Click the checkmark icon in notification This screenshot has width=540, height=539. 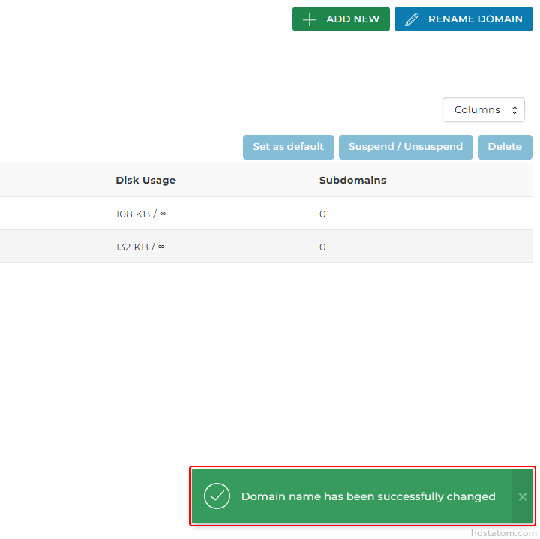[x=217, y=496]
